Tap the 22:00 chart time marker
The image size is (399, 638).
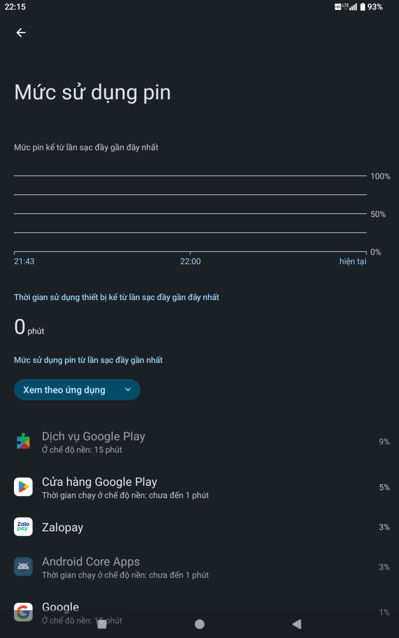coord(190,262)
